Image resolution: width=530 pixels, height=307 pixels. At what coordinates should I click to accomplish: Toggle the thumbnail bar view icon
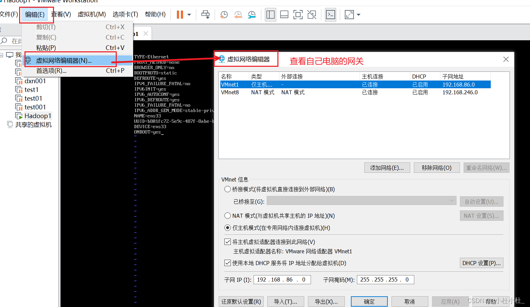tap(284, 14)
